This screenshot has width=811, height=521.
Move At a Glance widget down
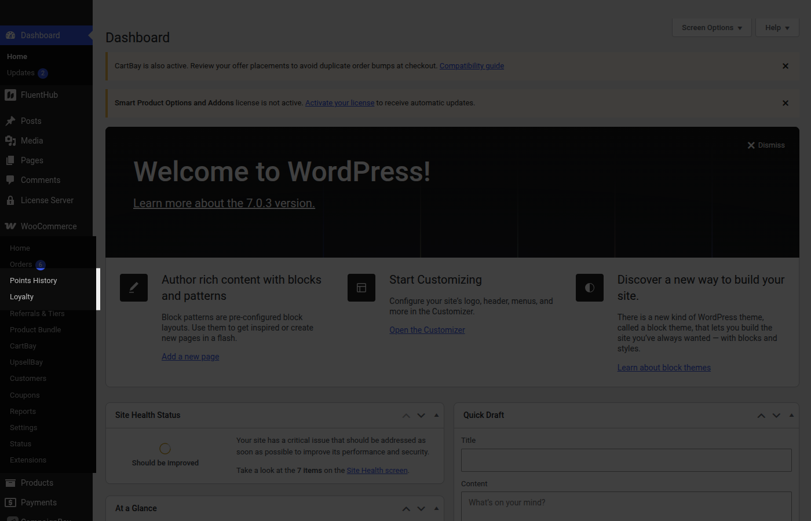tap(421, 509)
